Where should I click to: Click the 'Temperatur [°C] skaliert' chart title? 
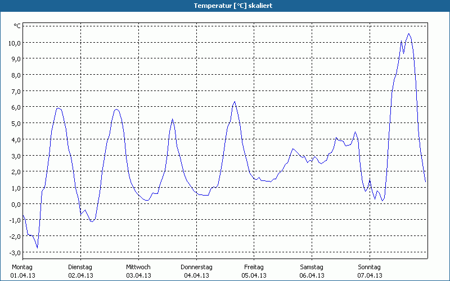click(x=233, y=6)
